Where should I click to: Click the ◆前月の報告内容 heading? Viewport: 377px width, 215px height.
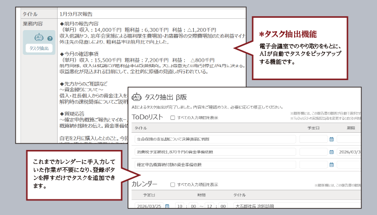point(79,24)
